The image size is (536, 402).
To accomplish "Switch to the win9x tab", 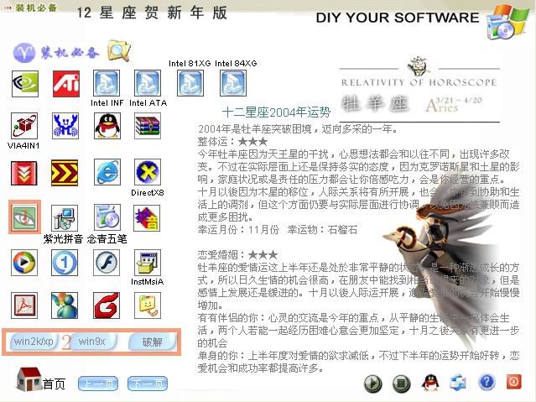I will tap(92, 342).
